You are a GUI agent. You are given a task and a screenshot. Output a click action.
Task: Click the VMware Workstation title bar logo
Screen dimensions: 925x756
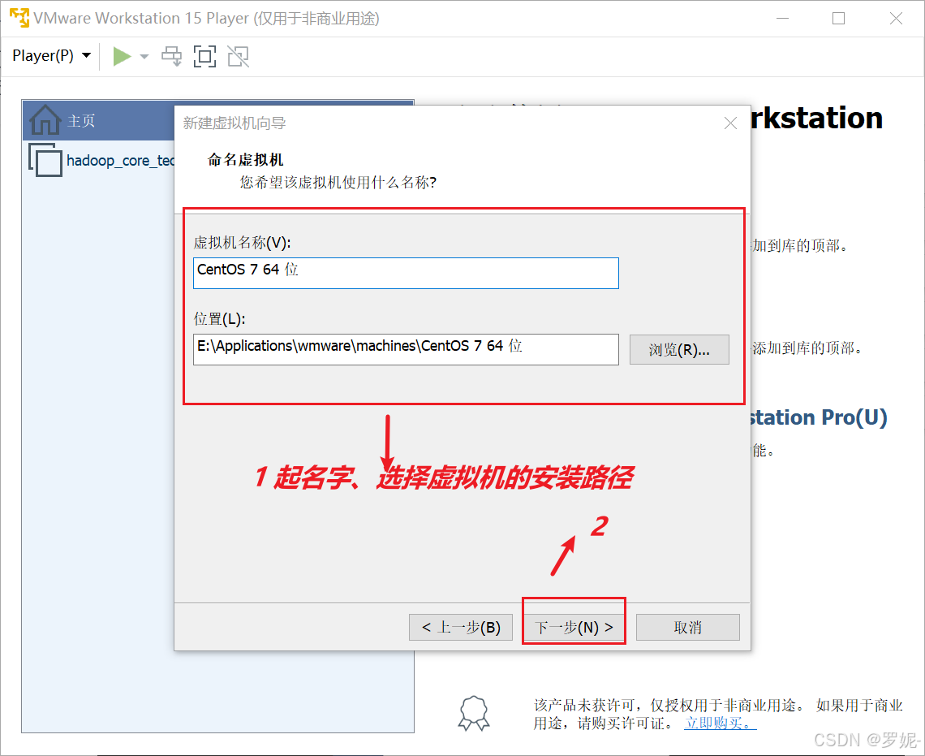coord(19,19)
